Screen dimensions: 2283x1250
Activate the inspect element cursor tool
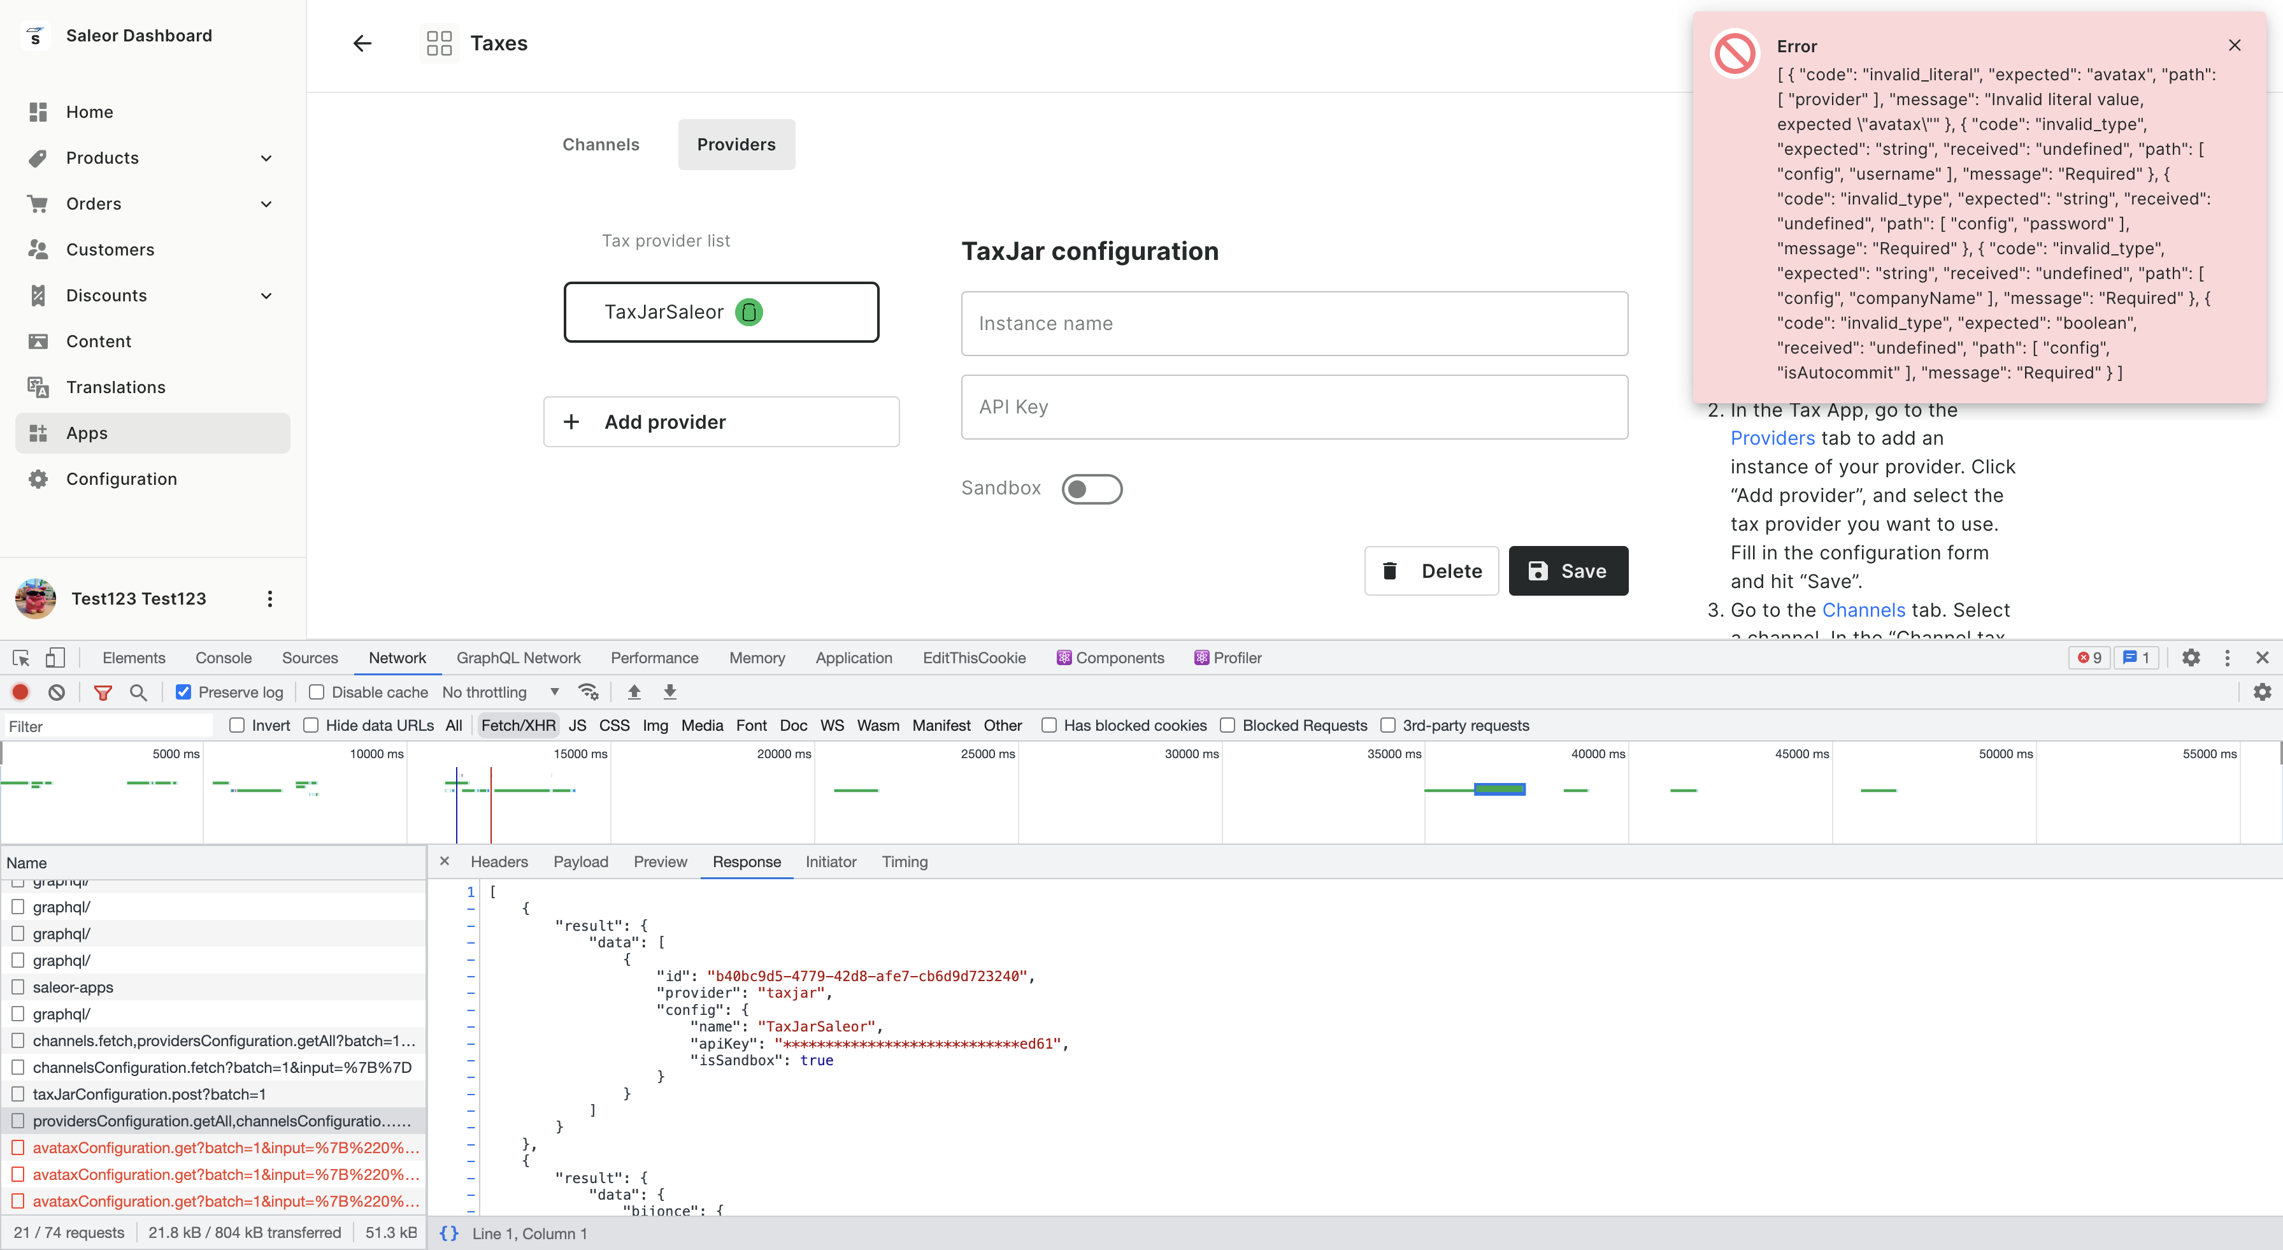20,657
